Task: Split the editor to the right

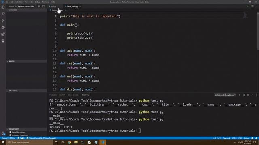Action: coord(253,6)
